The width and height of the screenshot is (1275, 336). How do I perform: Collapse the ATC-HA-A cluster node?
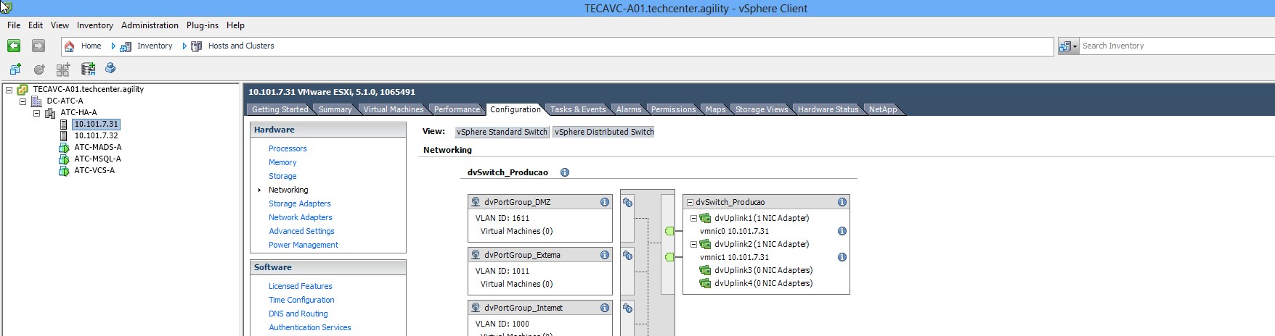point(36,113)
